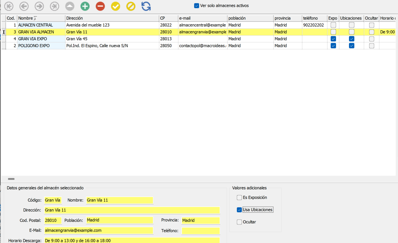Go to the previous record
Image resolution: width=398 pixels, height=243 pixels.
24,6
